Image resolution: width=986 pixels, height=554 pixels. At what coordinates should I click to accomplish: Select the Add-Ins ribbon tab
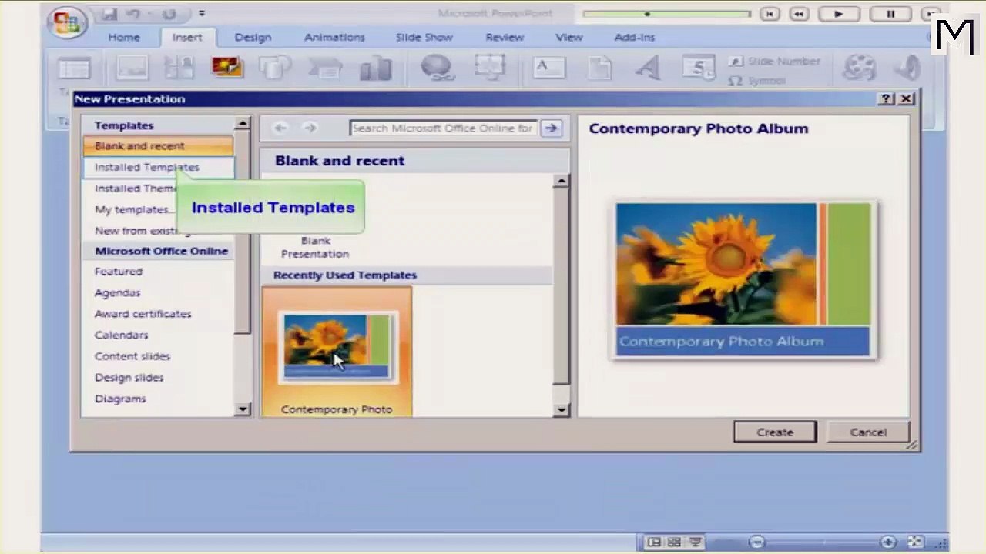(635, 37)
